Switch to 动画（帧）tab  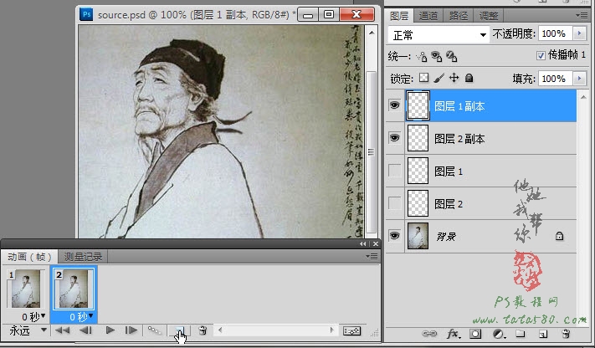[29, 257]
